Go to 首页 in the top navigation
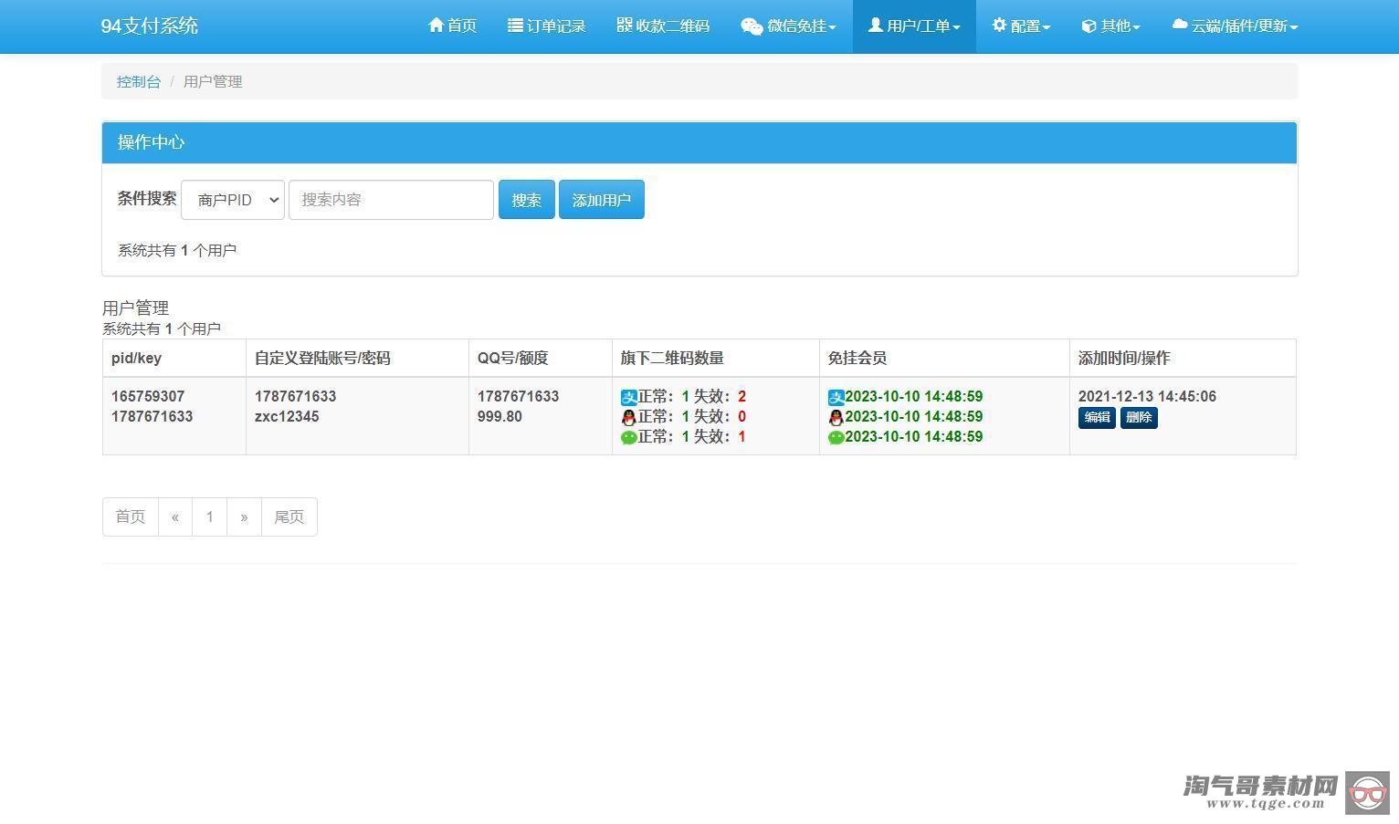1399x824 pixels. (x=453, y=26)
